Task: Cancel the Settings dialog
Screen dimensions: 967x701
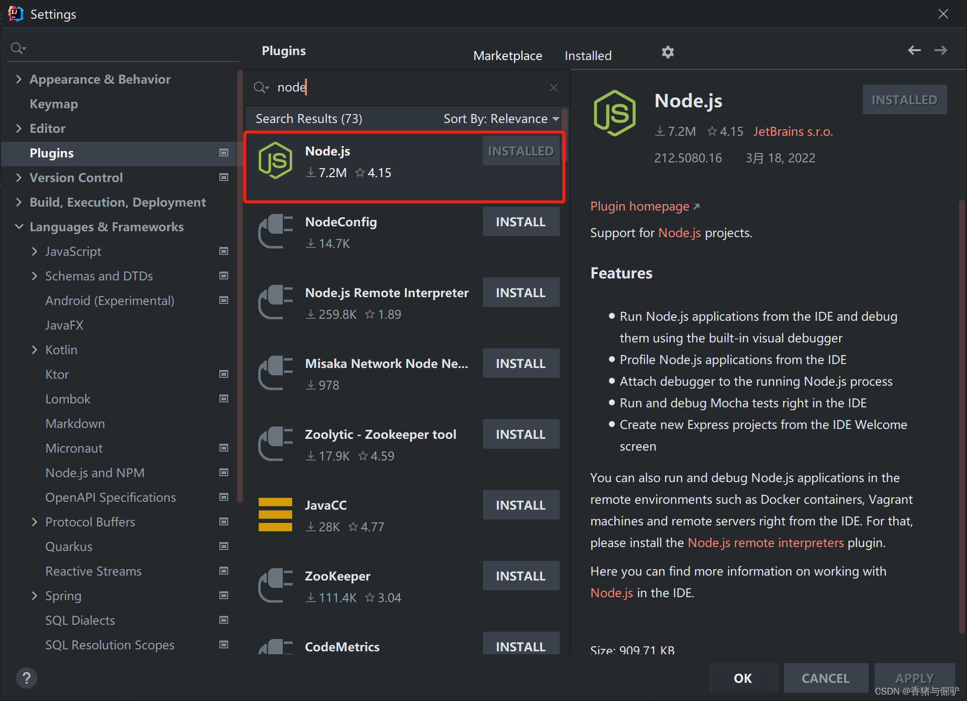Action: tap(825, 678)
